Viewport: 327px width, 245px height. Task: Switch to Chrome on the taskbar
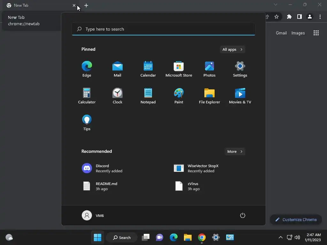click(202, 237)
